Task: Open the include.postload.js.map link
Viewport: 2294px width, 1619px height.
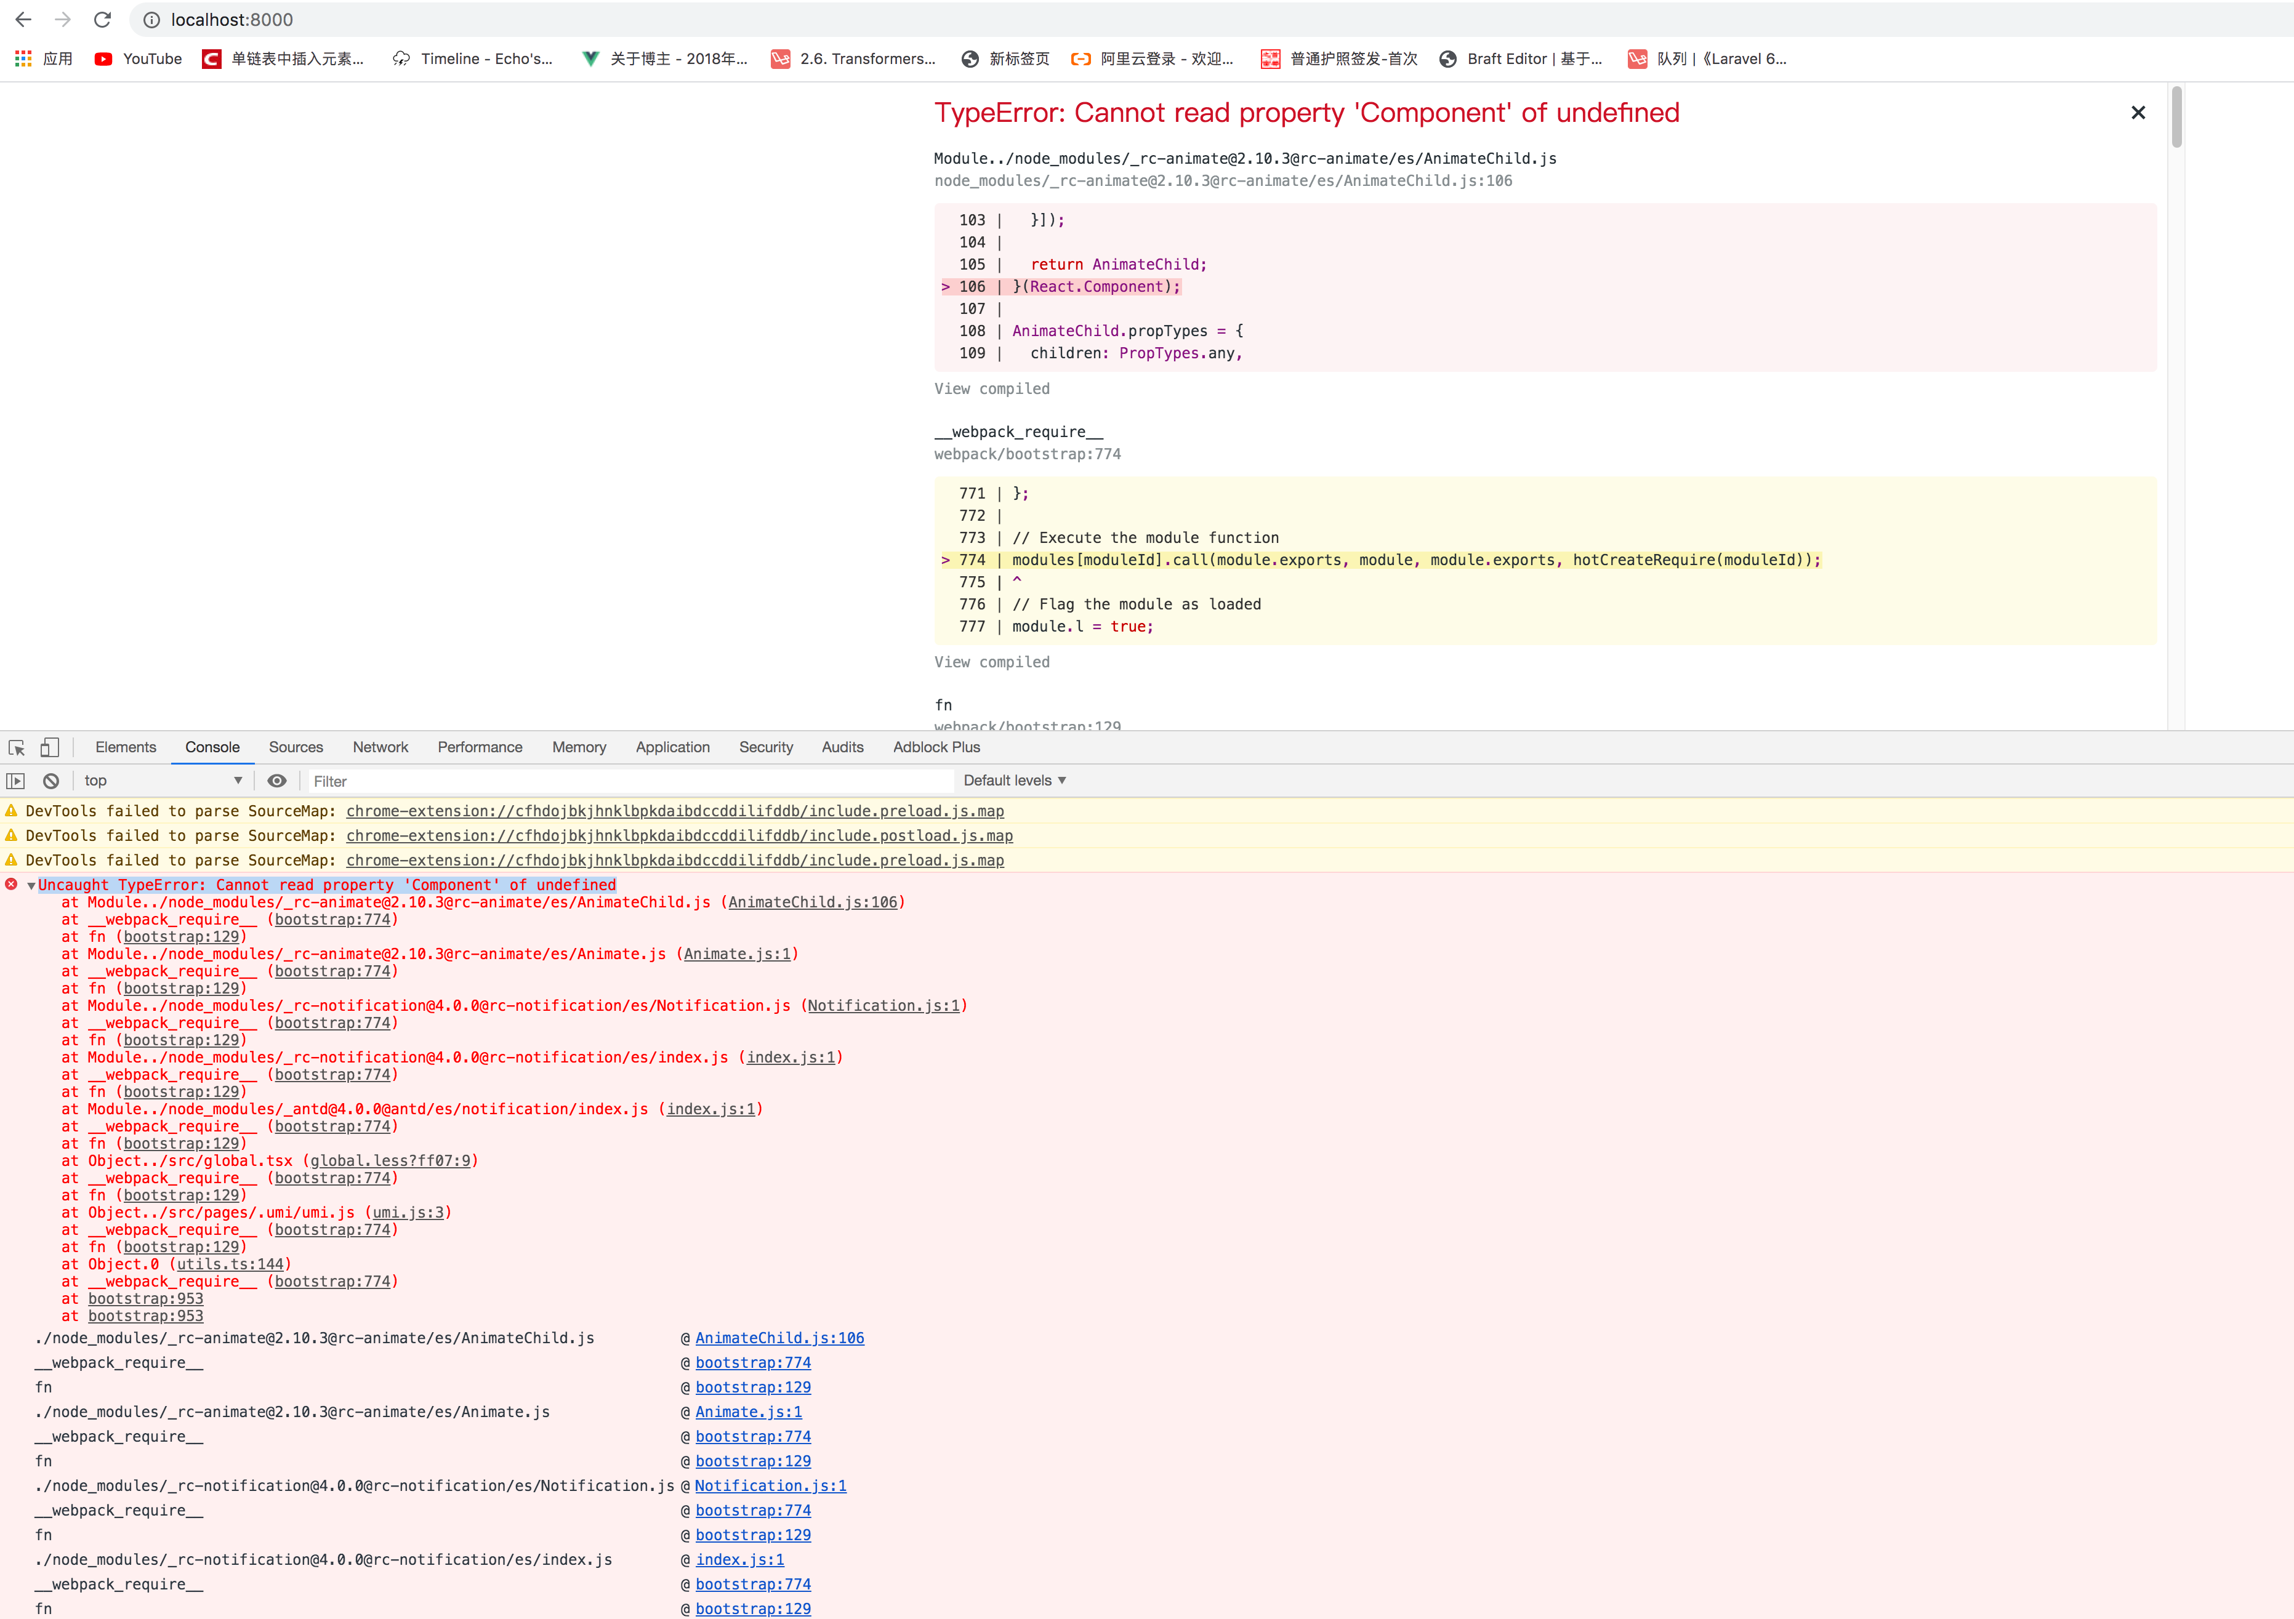Action: click(680, 836)
